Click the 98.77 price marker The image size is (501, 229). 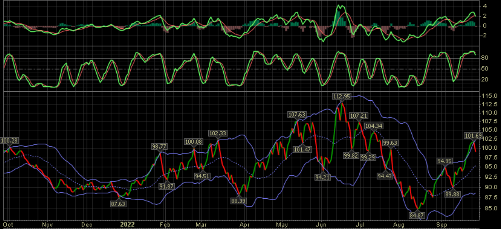[x=160, y=146]
